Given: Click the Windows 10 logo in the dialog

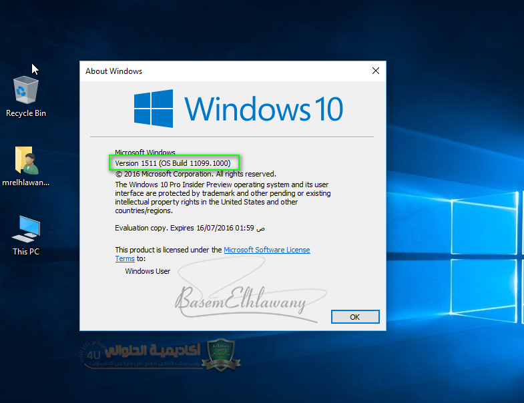Looking at the screenshot, I should click(238, 109).
